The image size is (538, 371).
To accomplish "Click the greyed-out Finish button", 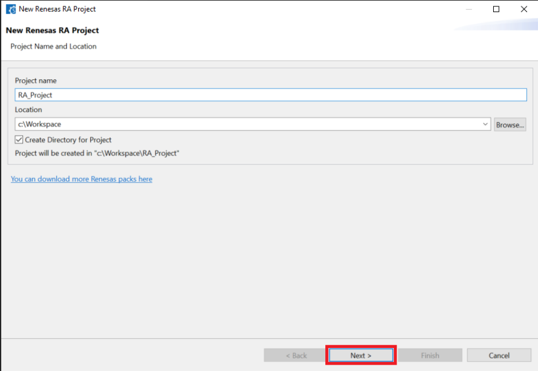I will coord(430,355).
